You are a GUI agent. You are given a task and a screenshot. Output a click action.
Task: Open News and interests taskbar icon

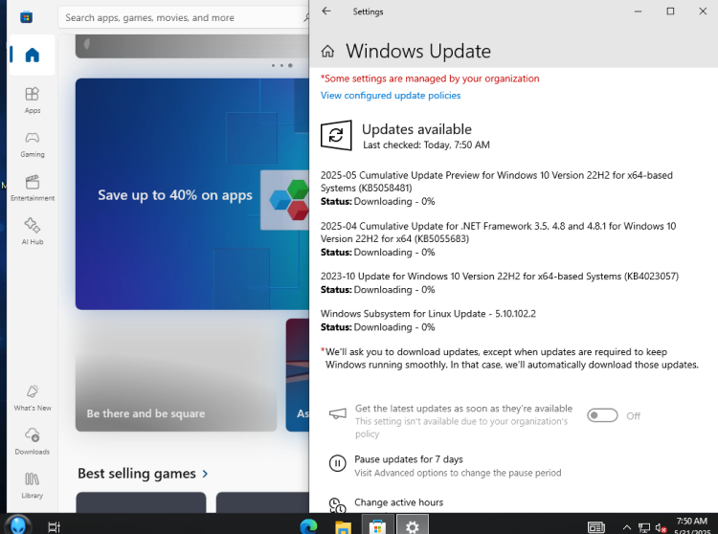[596, 527]
